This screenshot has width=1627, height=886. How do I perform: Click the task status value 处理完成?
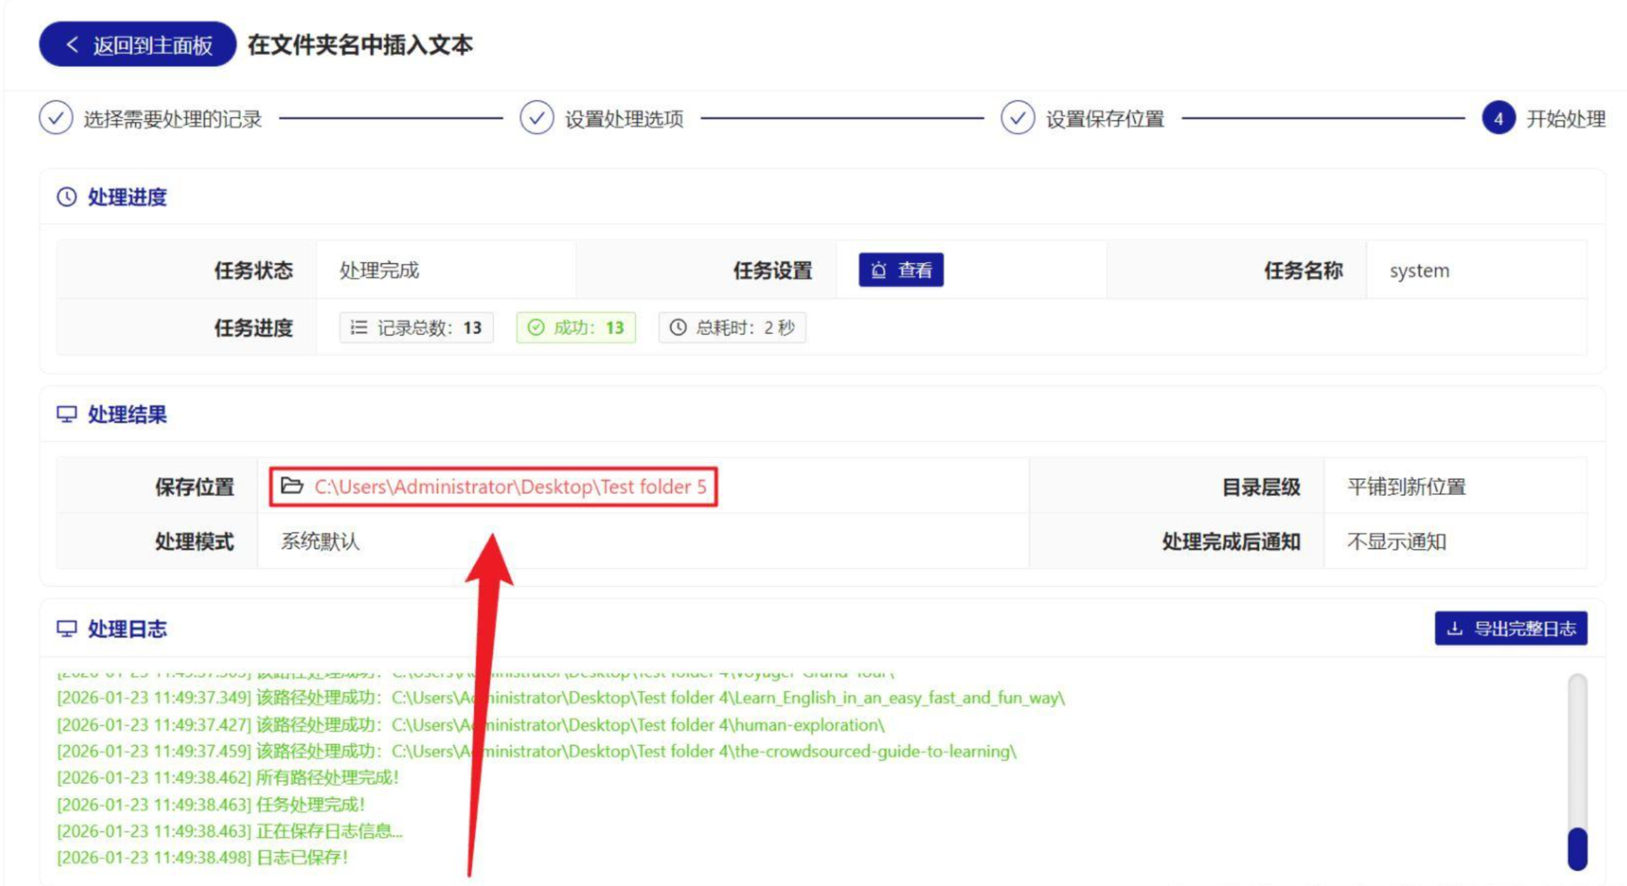click(379, 270)
